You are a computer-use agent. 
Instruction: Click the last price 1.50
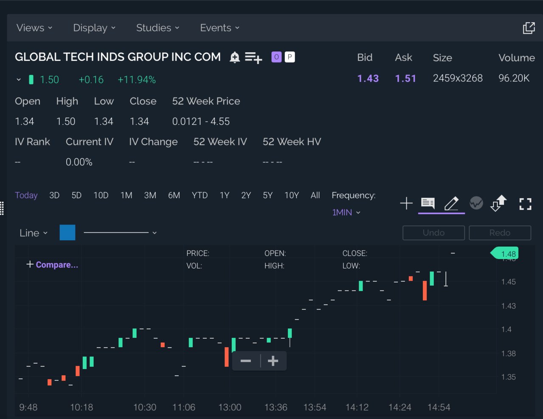click(x=49, y=80)
